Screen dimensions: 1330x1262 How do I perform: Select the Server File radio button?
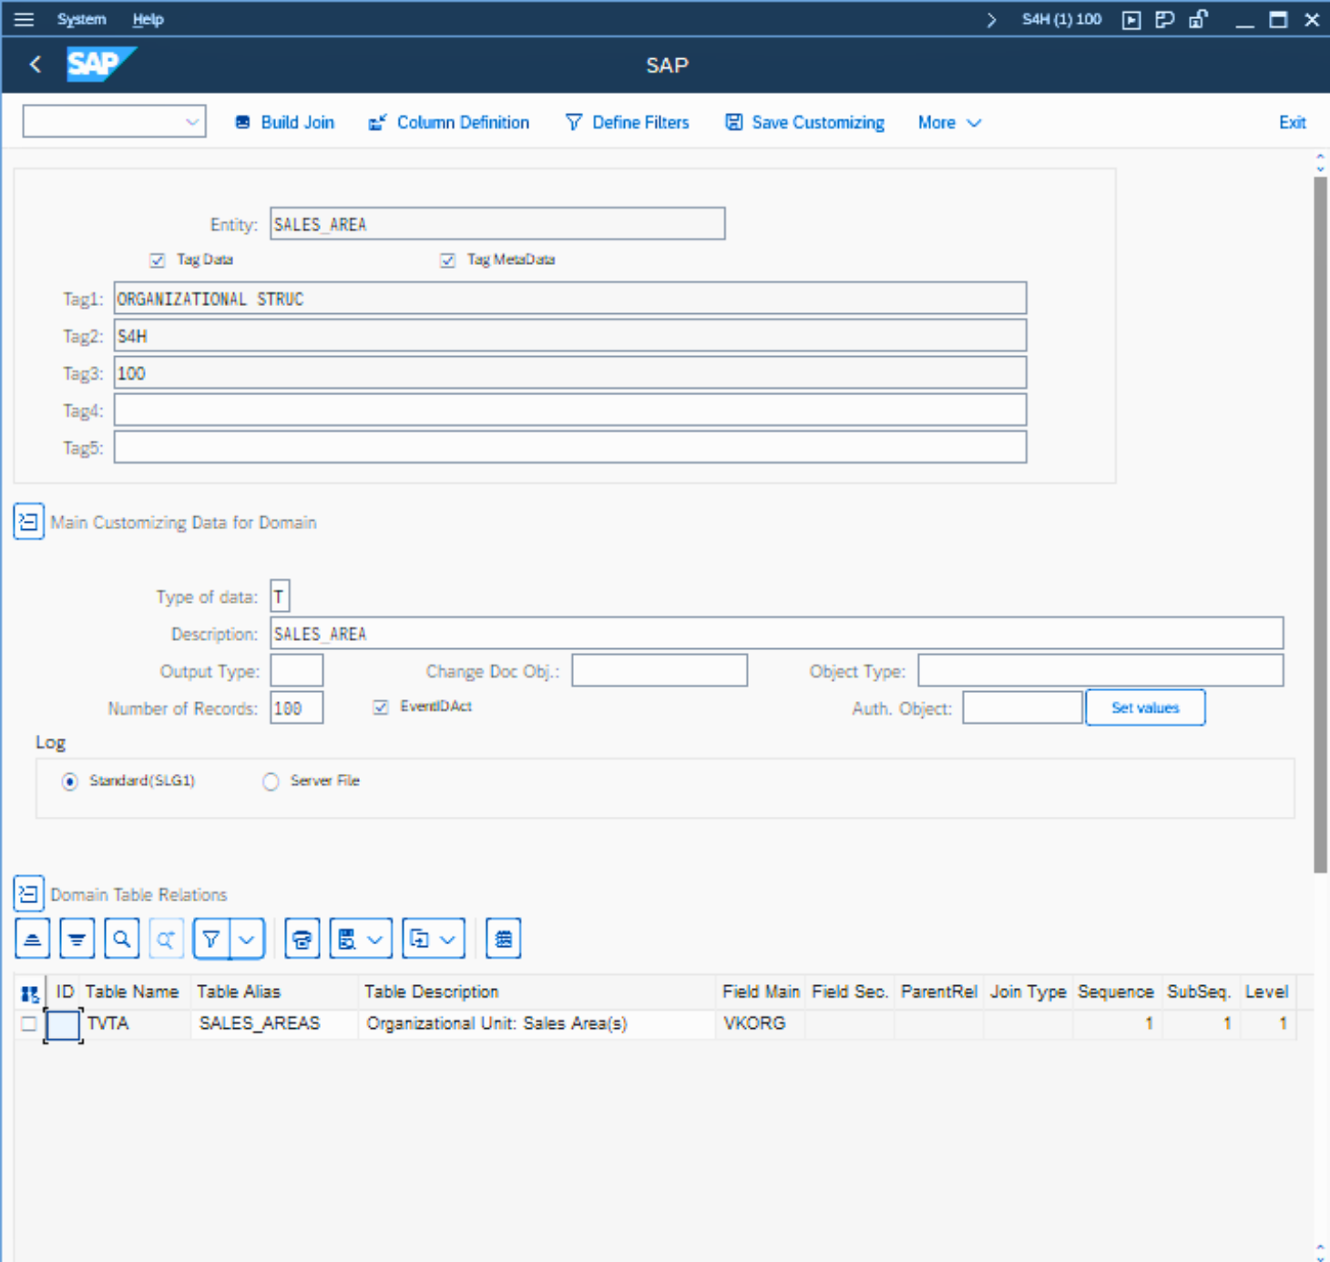tap(271, 781)
